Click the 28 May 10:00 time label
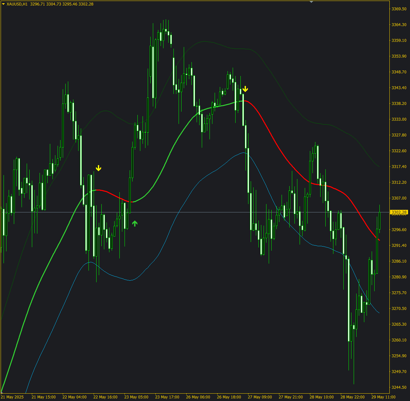The width and height of the screenshot is (410, 401). pos(321,397)
